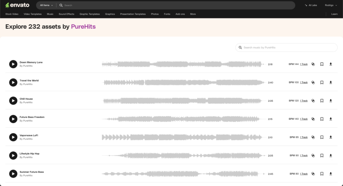343x186 pixels.
Task: Open the PureHits author link in heading
Action: click(83, 27)
